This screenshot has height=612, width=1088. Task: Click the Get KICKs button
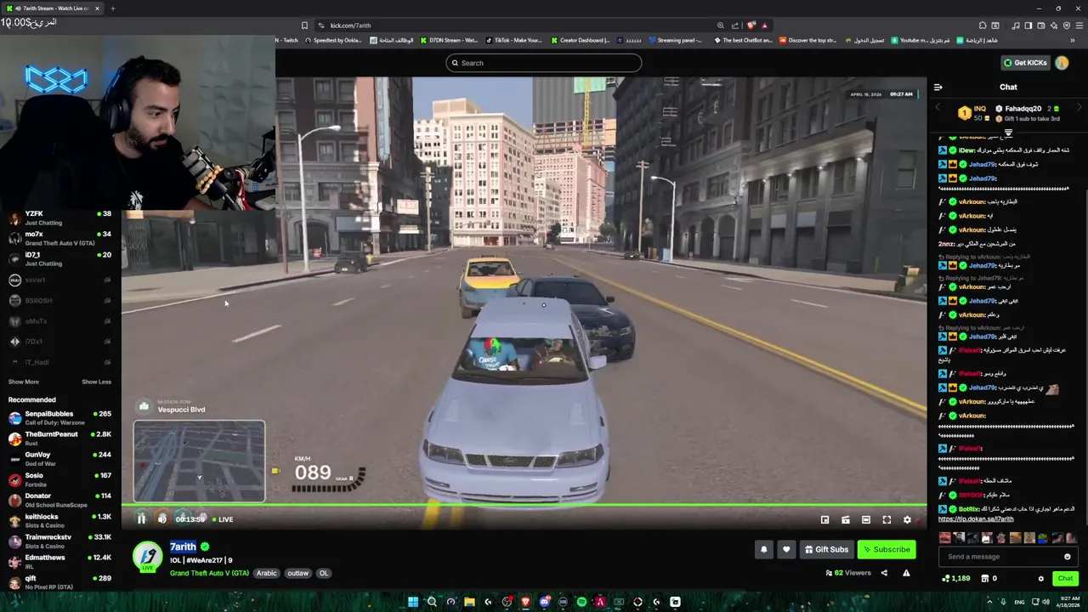click(1025, 63)
